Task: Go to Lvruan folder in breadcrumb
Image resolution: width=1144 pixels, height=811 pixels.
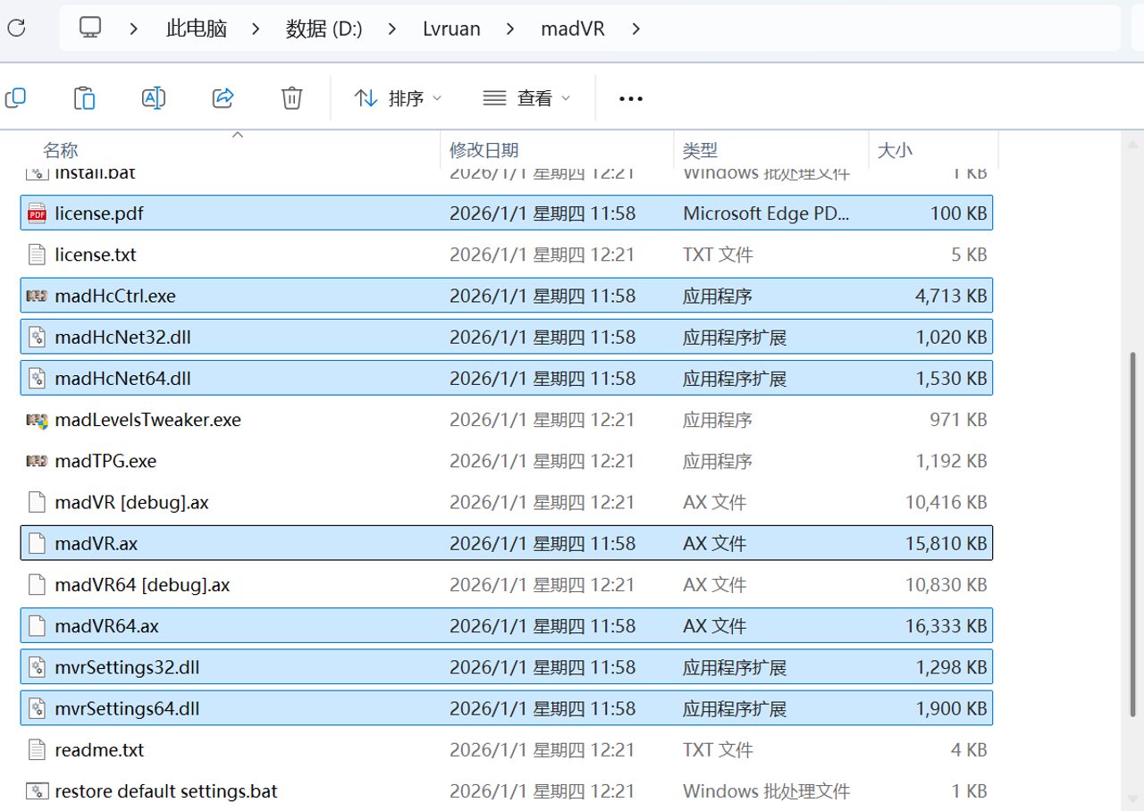Action: point(451,29)
